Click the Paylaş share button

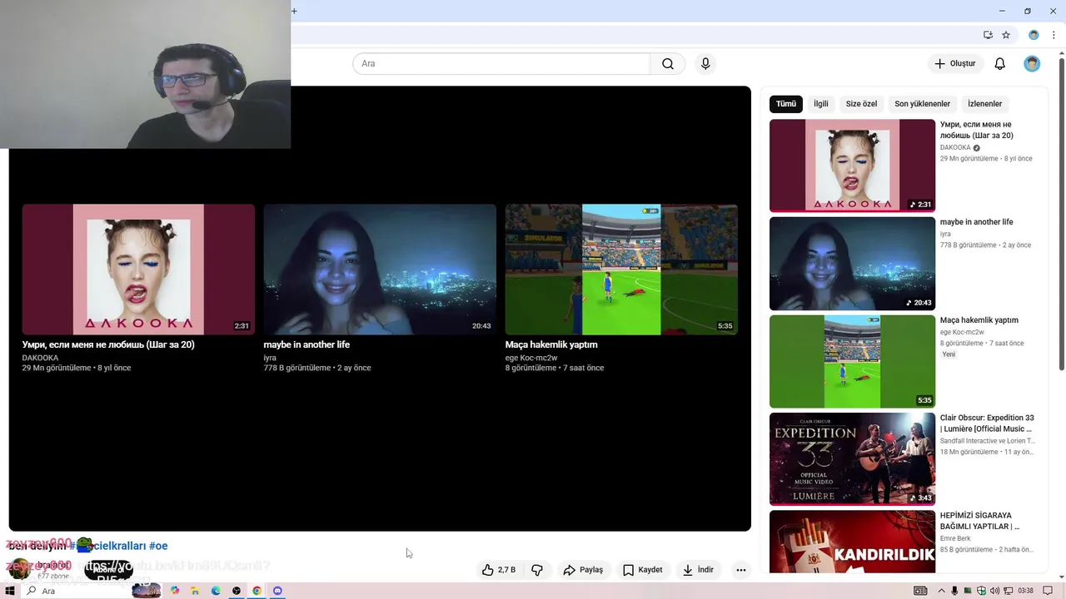[x=583, y=570]
